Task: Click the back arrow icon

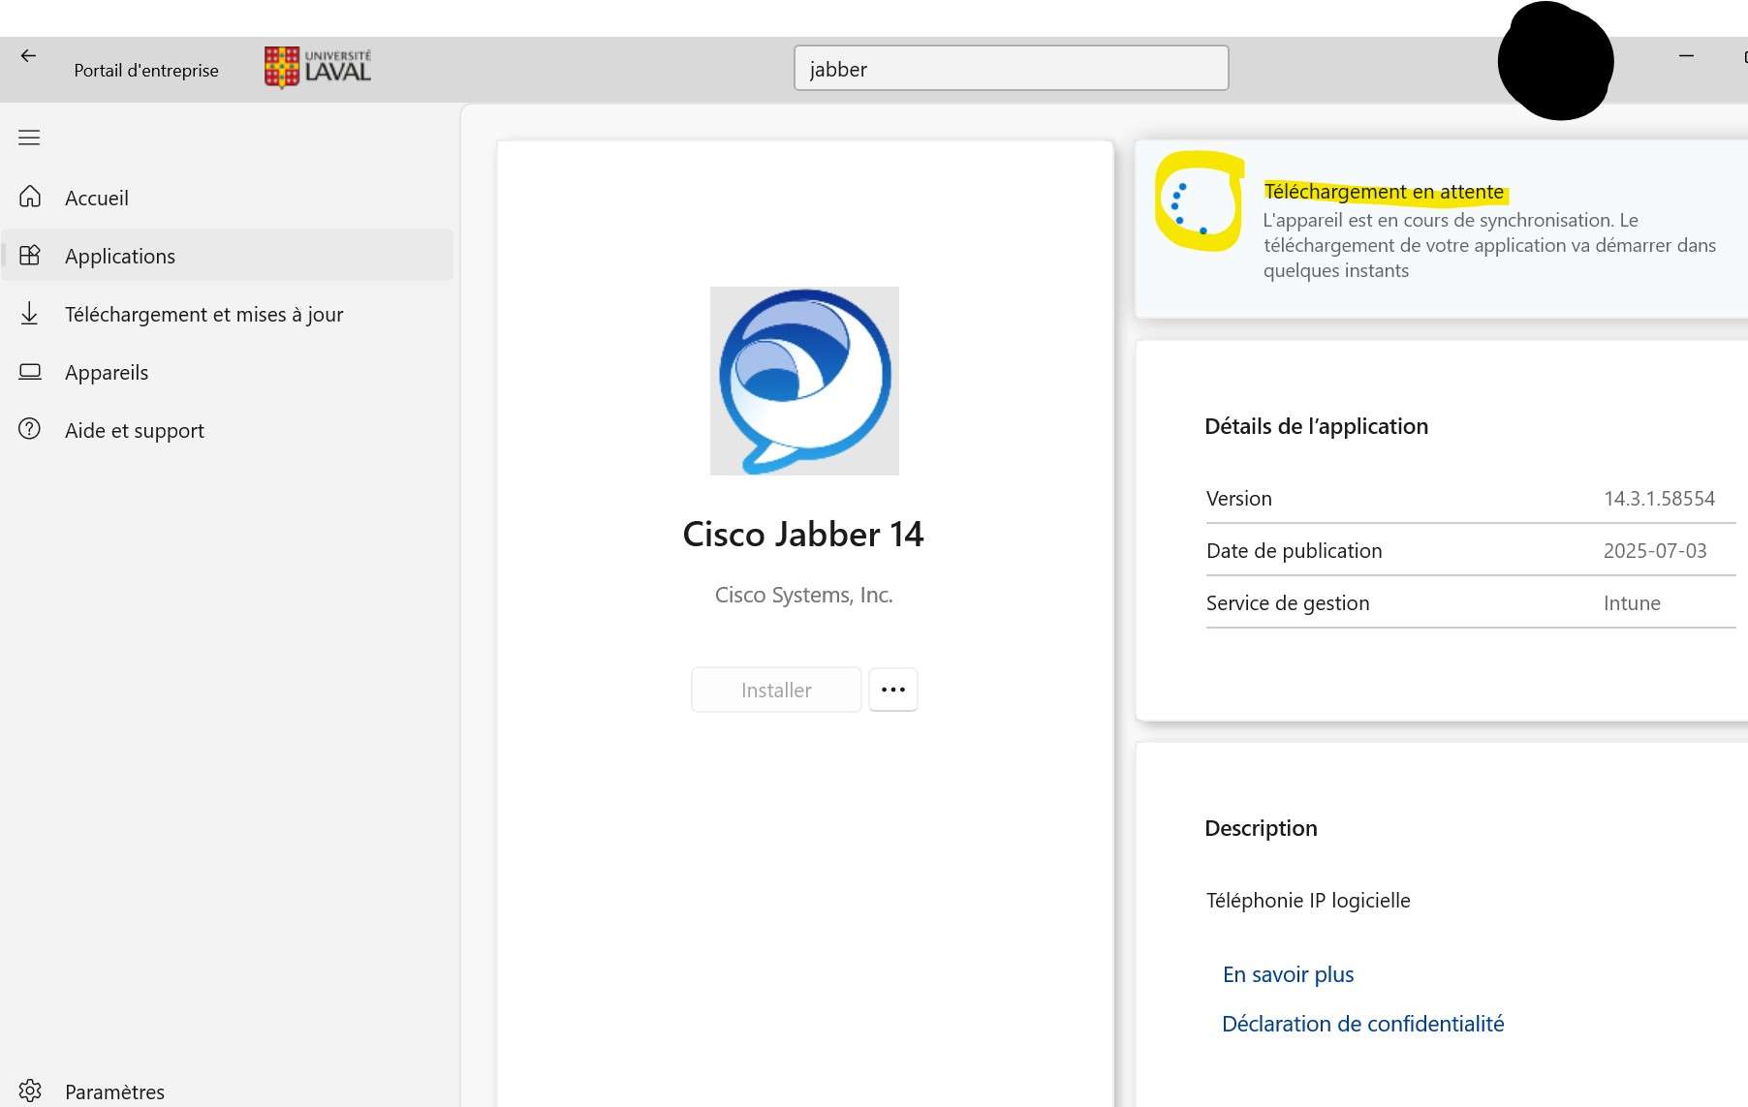Action: [x=28, y=56]
